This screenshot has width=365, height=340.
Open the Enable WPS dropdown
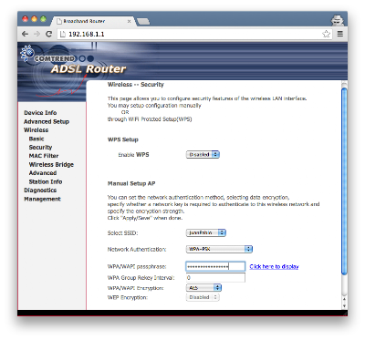coord(203,155)
